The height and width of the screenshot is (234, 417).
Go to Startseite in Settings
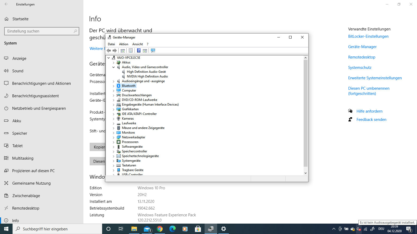[x=42, y=19]
